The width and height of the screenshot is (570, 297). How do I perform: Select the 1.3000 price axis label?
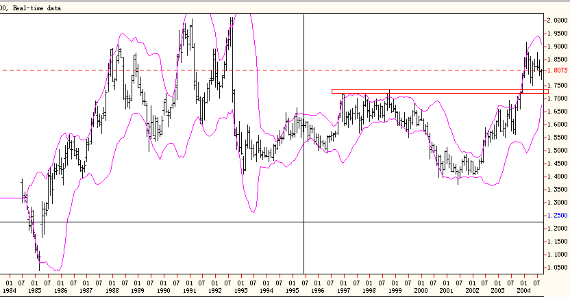click(557, 203)
